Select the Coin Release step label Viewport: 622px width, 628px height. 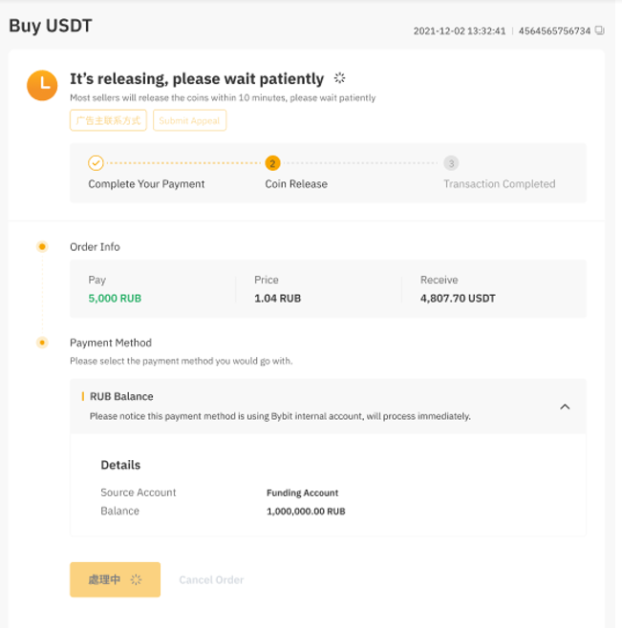coord(296,184)
